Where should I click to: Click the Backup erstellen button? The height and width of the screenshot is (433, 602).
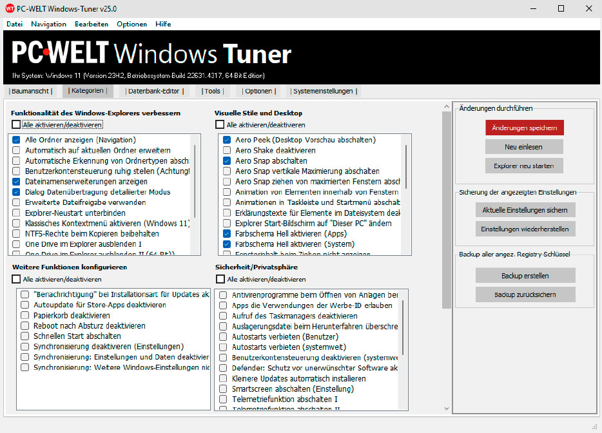coord(525,276)
